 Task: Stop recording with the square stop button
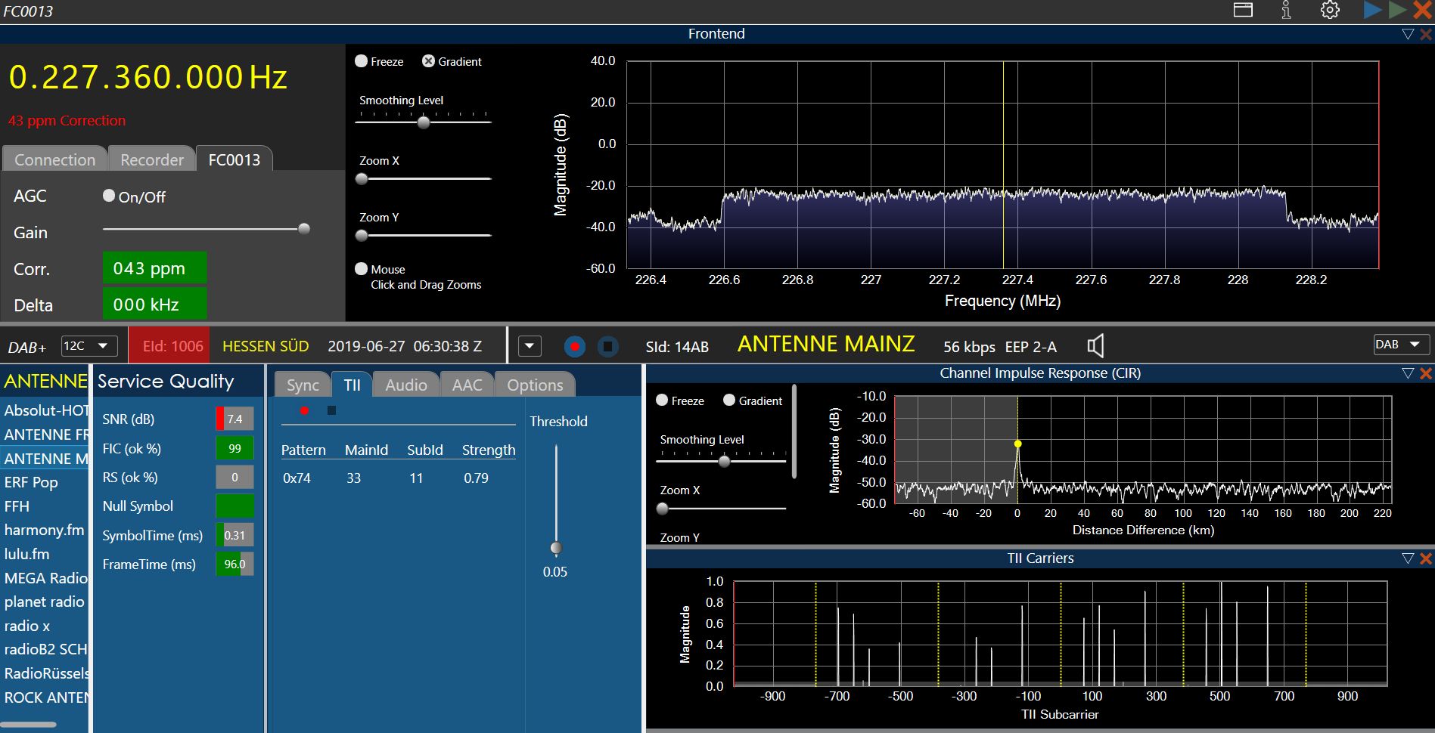tap(607, 347)
